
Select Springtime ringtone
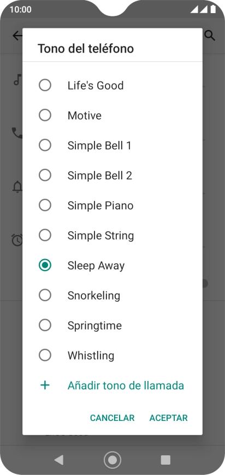pos(45,325)
